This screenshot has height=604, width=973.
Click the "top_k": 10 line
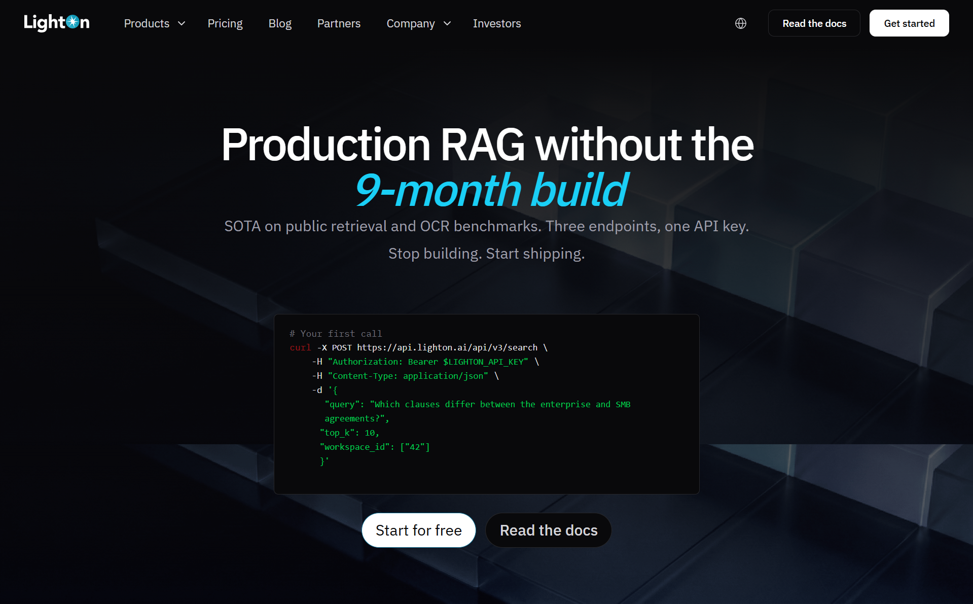(350, 433)
